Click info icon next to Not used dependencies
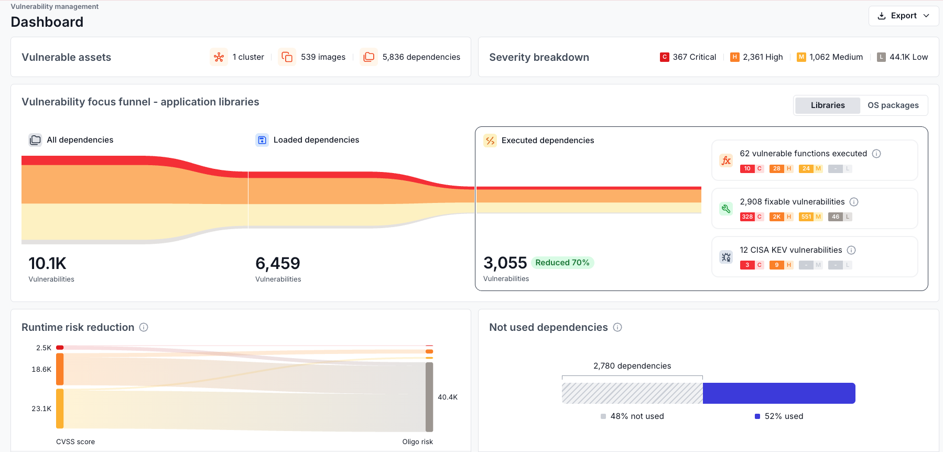 coord(617,327)
